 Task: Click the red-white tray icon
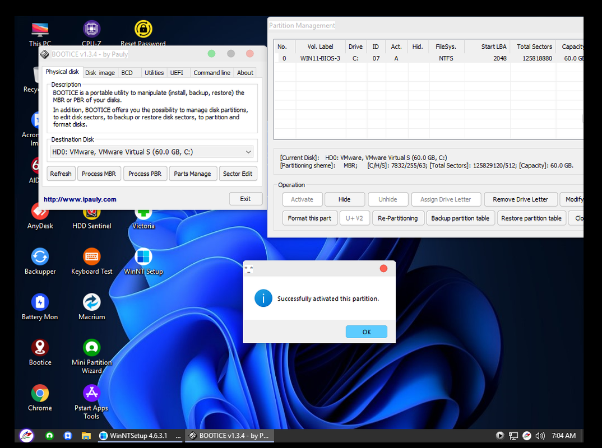527,436
